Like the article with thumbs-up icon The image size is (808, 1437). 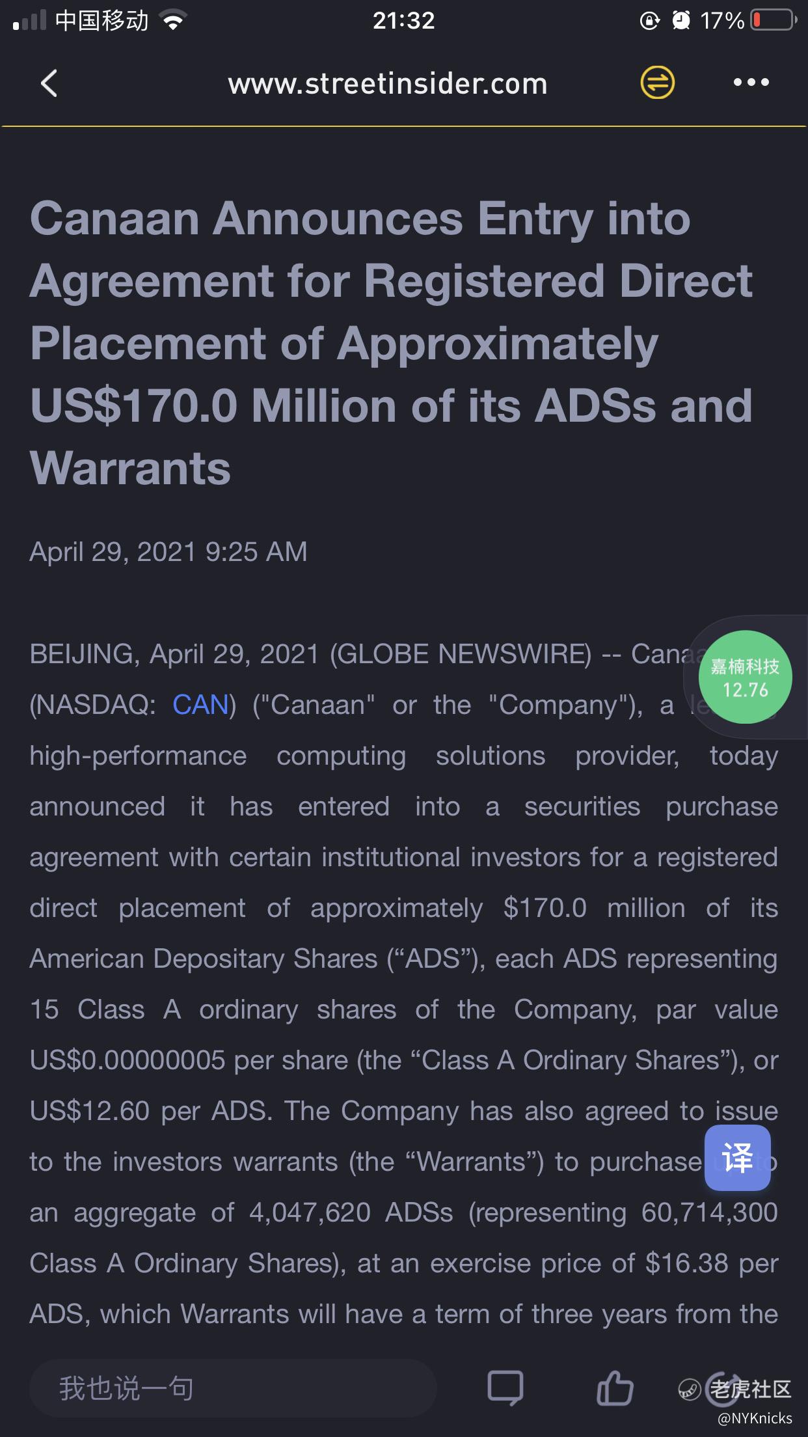614,1388
